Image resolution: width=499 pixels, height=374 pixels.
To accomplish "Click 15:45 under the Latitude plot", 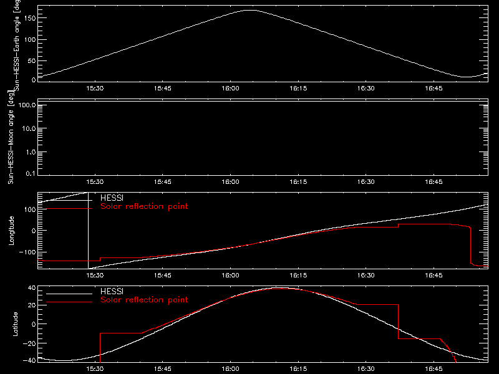I will pyautogui.click(x=163, y=368).
